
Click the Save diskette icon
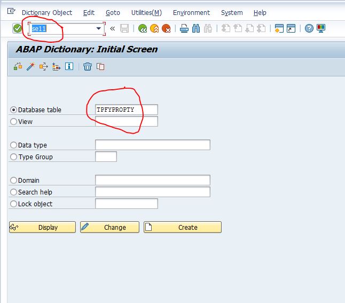(x=124, y=28)
